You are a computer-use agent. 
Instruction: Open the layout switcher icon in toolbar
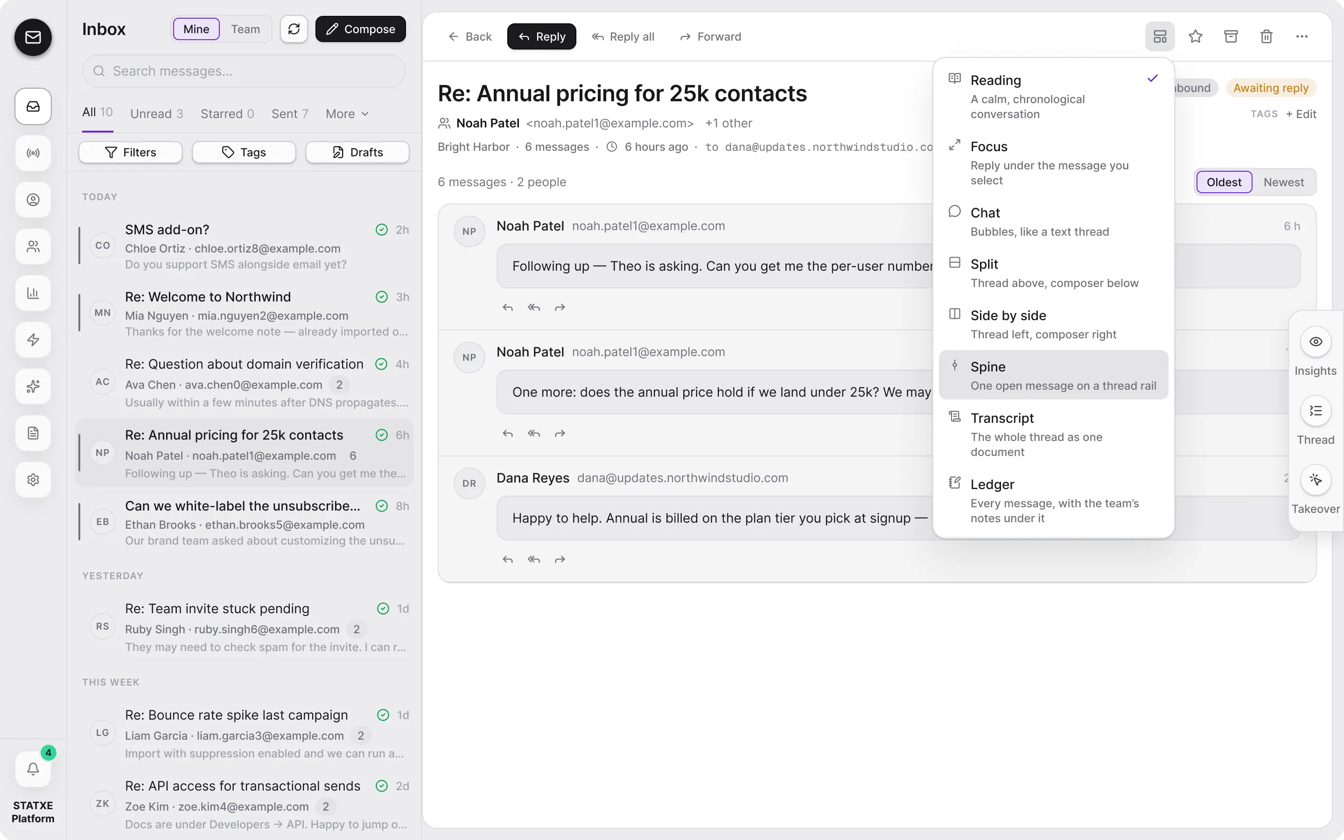tap(1160, 37)
